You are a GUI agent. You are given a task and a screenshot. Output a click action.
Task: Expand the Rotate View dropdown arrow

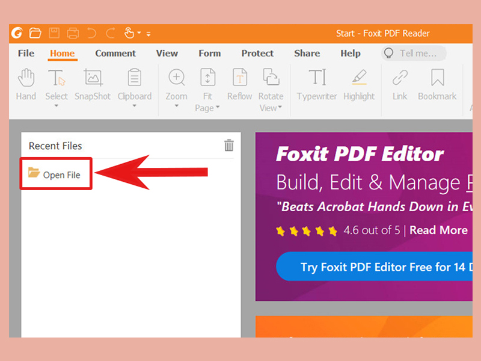[x=280, y=107]
